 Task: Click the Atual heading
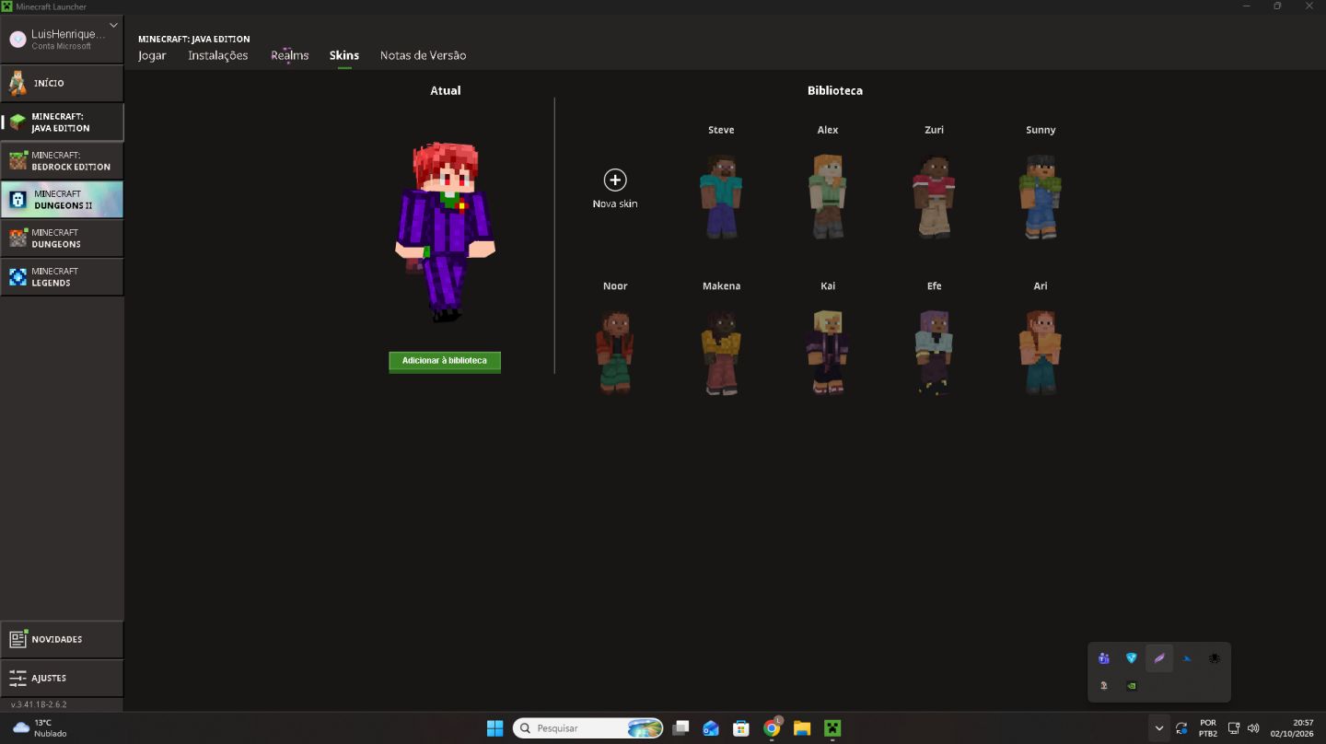click(x=446, y=90)
